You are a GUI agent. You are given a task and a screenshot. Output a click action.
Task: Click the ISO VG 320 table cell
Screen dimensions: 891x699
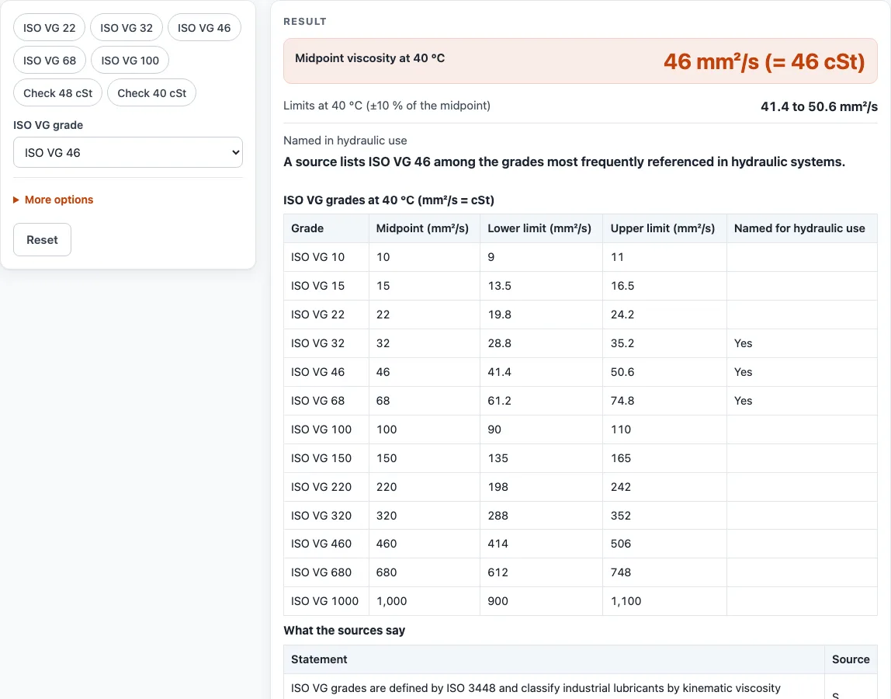point(326,516)
